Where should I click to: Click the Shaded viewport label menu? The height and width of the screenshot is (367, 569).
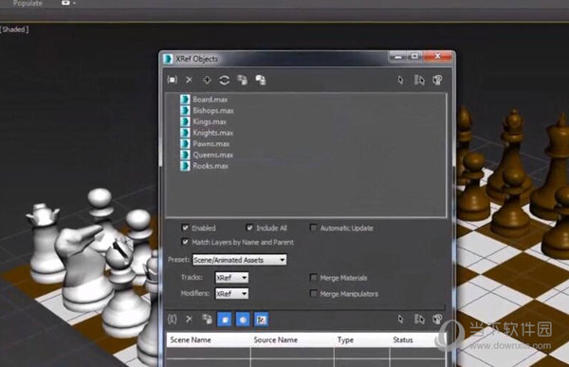pos(14,29)
